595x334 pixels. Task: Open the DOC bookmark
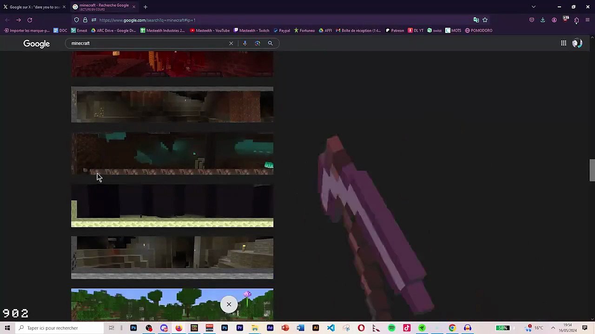[60, 31]
